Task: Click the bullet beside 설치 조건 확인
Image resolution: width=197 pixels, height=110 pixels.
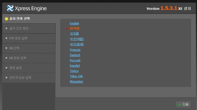Action: (6, 28)
